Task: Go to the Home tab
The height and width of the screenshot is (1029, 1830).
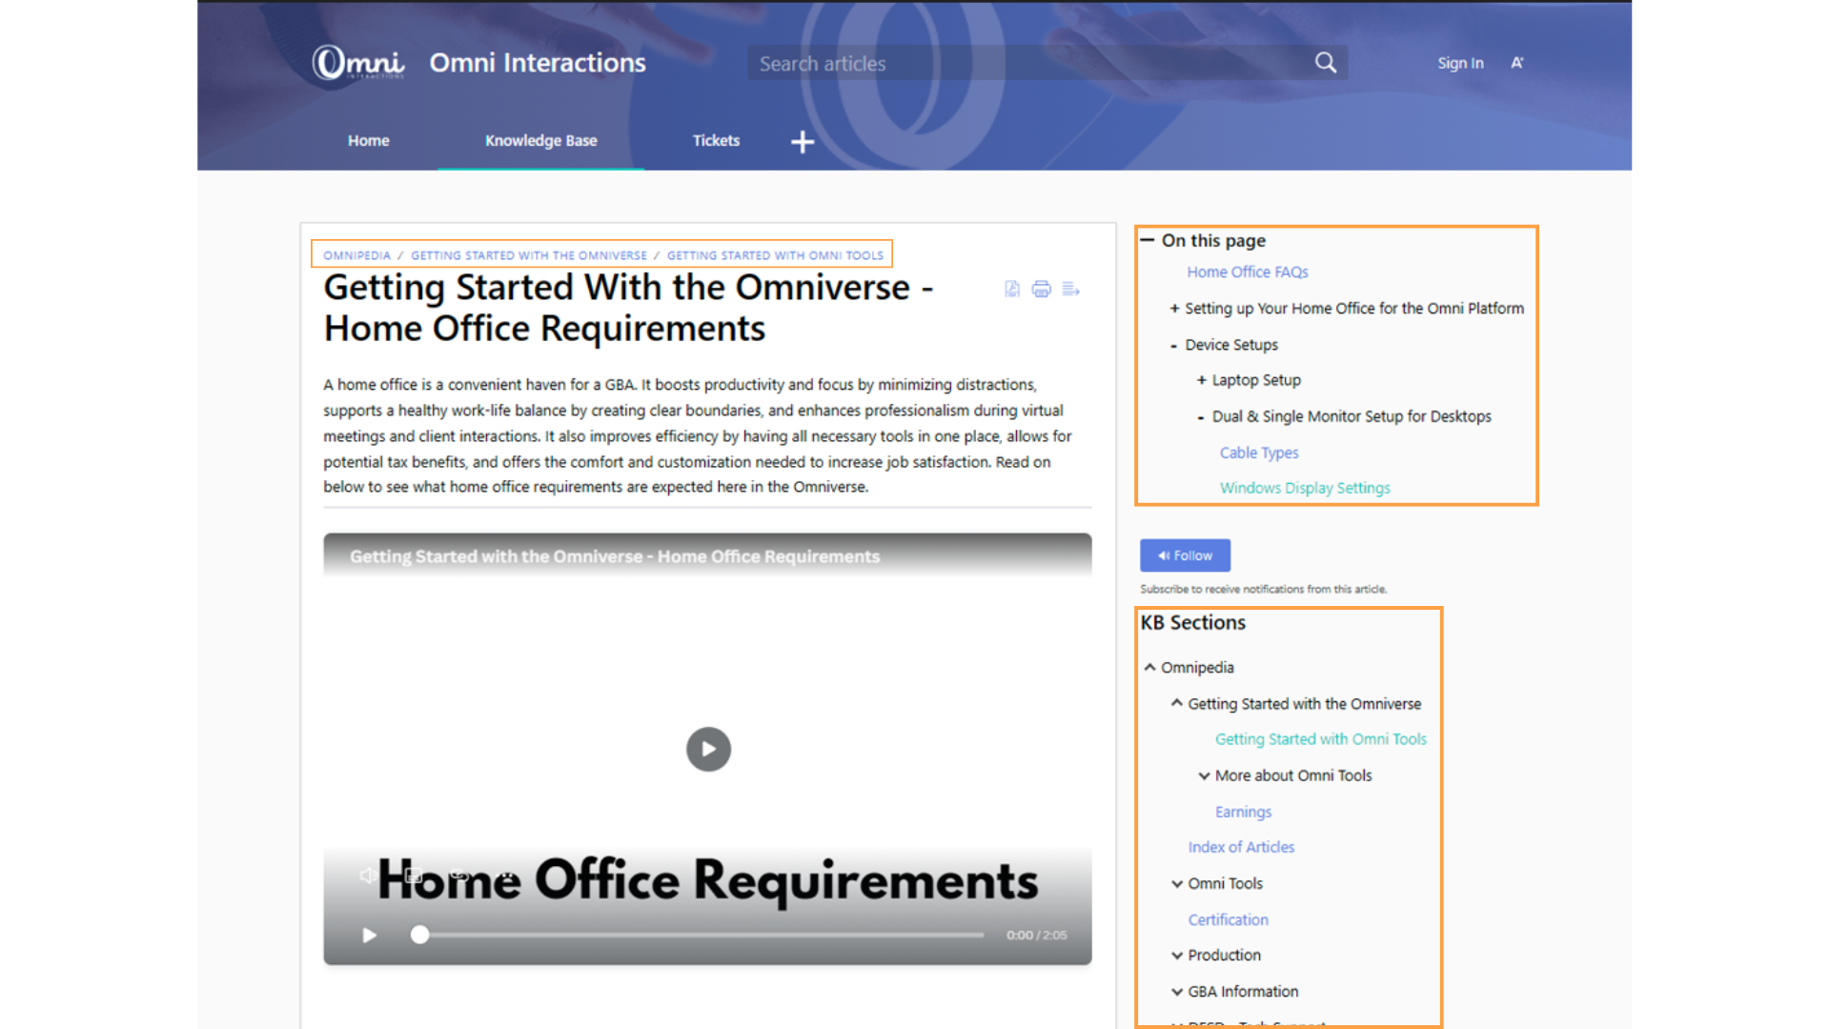Action: click(x=368, y=140)
